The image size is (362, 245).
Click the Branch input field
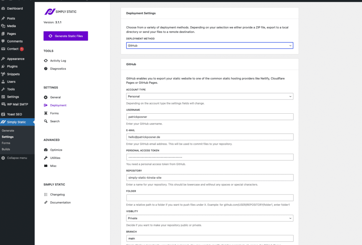pyautogui.click(x=210, y=238)
